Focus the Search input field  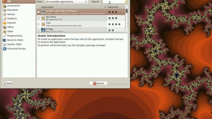[113, 2]
